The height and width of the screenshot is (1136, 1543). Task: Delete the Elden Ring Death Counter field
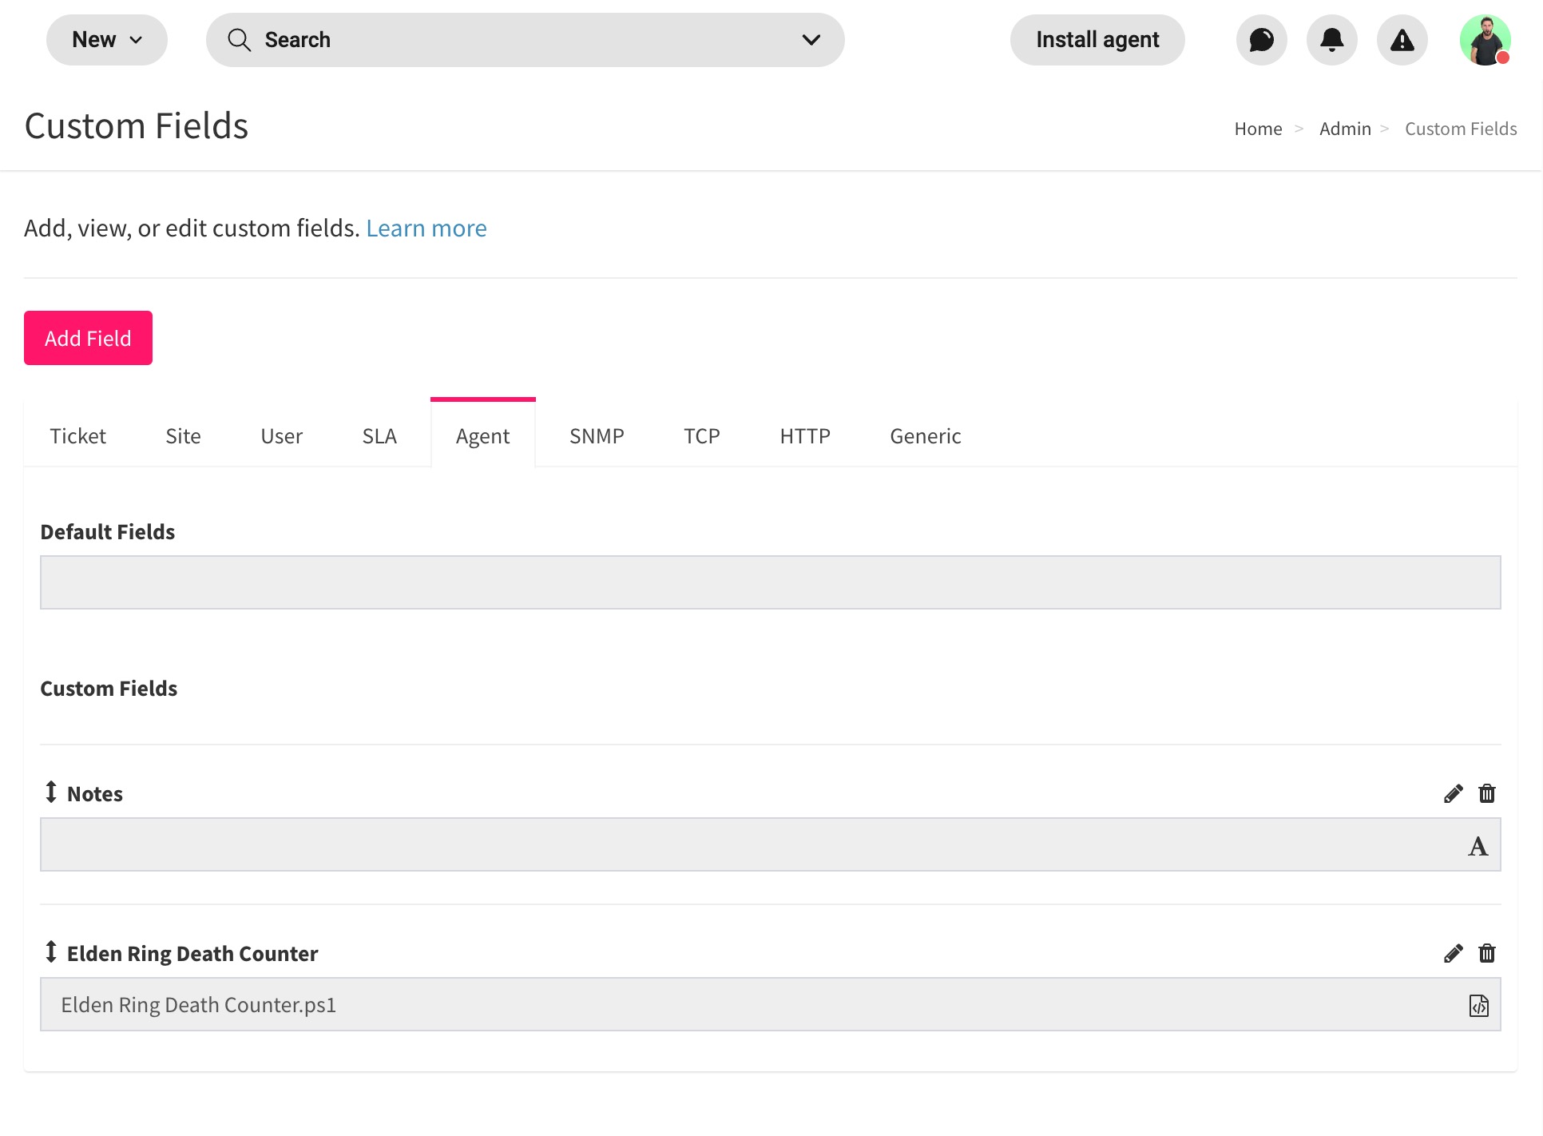click(1487, 953)
